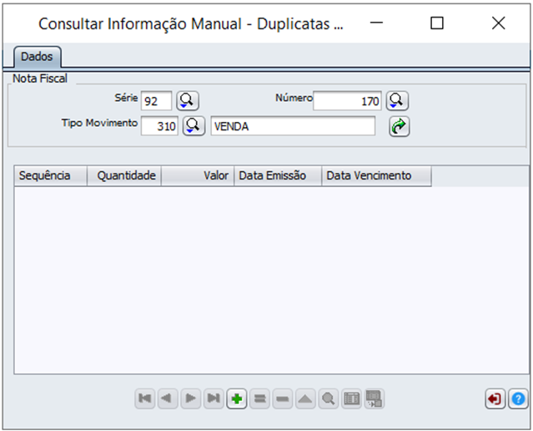This screenshot has width=533, height=431.
Task: Click the Tipo Movimento lookup magnifier
Action: [x=194, y=126]
